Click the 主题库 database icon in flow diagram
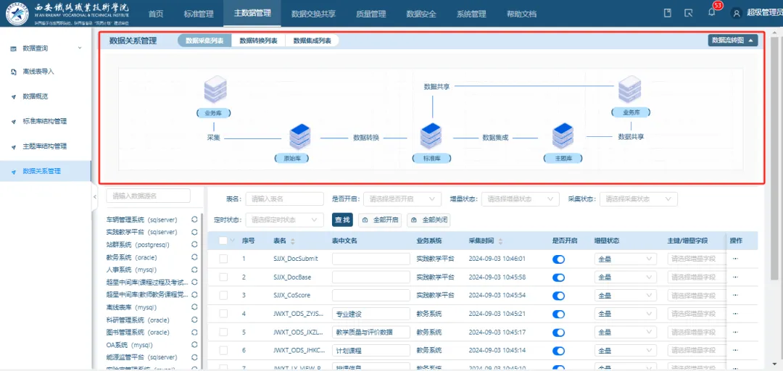Viewport: 783px width, 371px height. [x=563, y=136]
